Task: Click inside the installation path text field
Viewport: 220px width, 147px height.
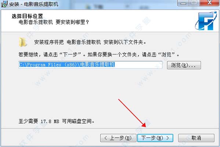Action: (90, 65)
